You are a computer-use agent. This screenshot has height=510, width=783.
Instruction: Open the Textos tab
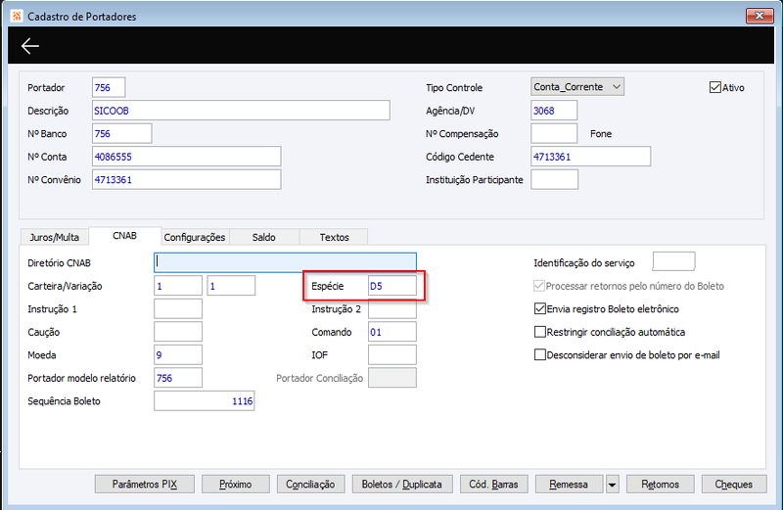[334, 237]
